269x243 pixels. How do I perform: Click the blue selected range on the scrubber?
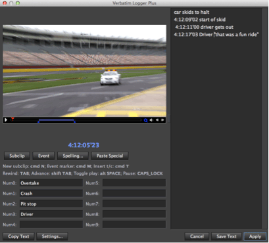pyautogui.click(x=57, y=120)
